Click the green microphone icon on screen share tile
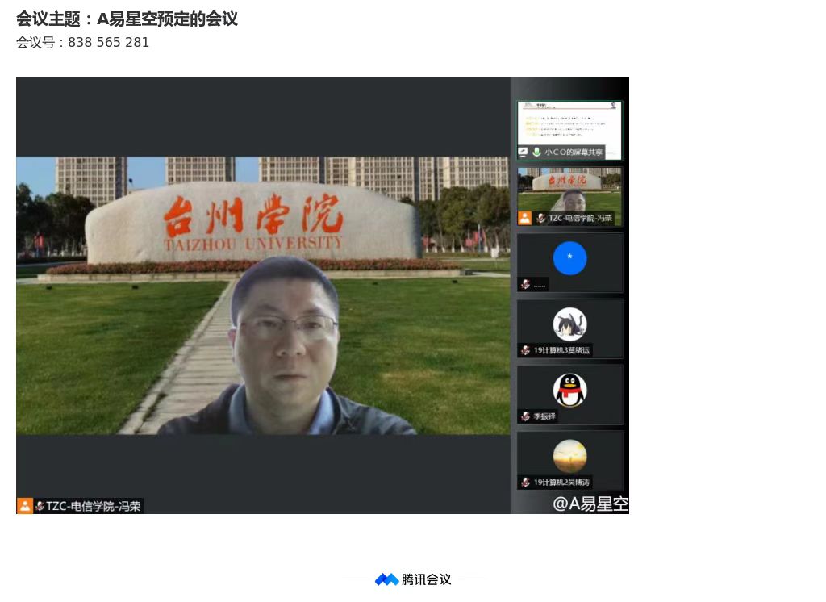This screenshot has height=602, width=826. (x=536, y=153)
